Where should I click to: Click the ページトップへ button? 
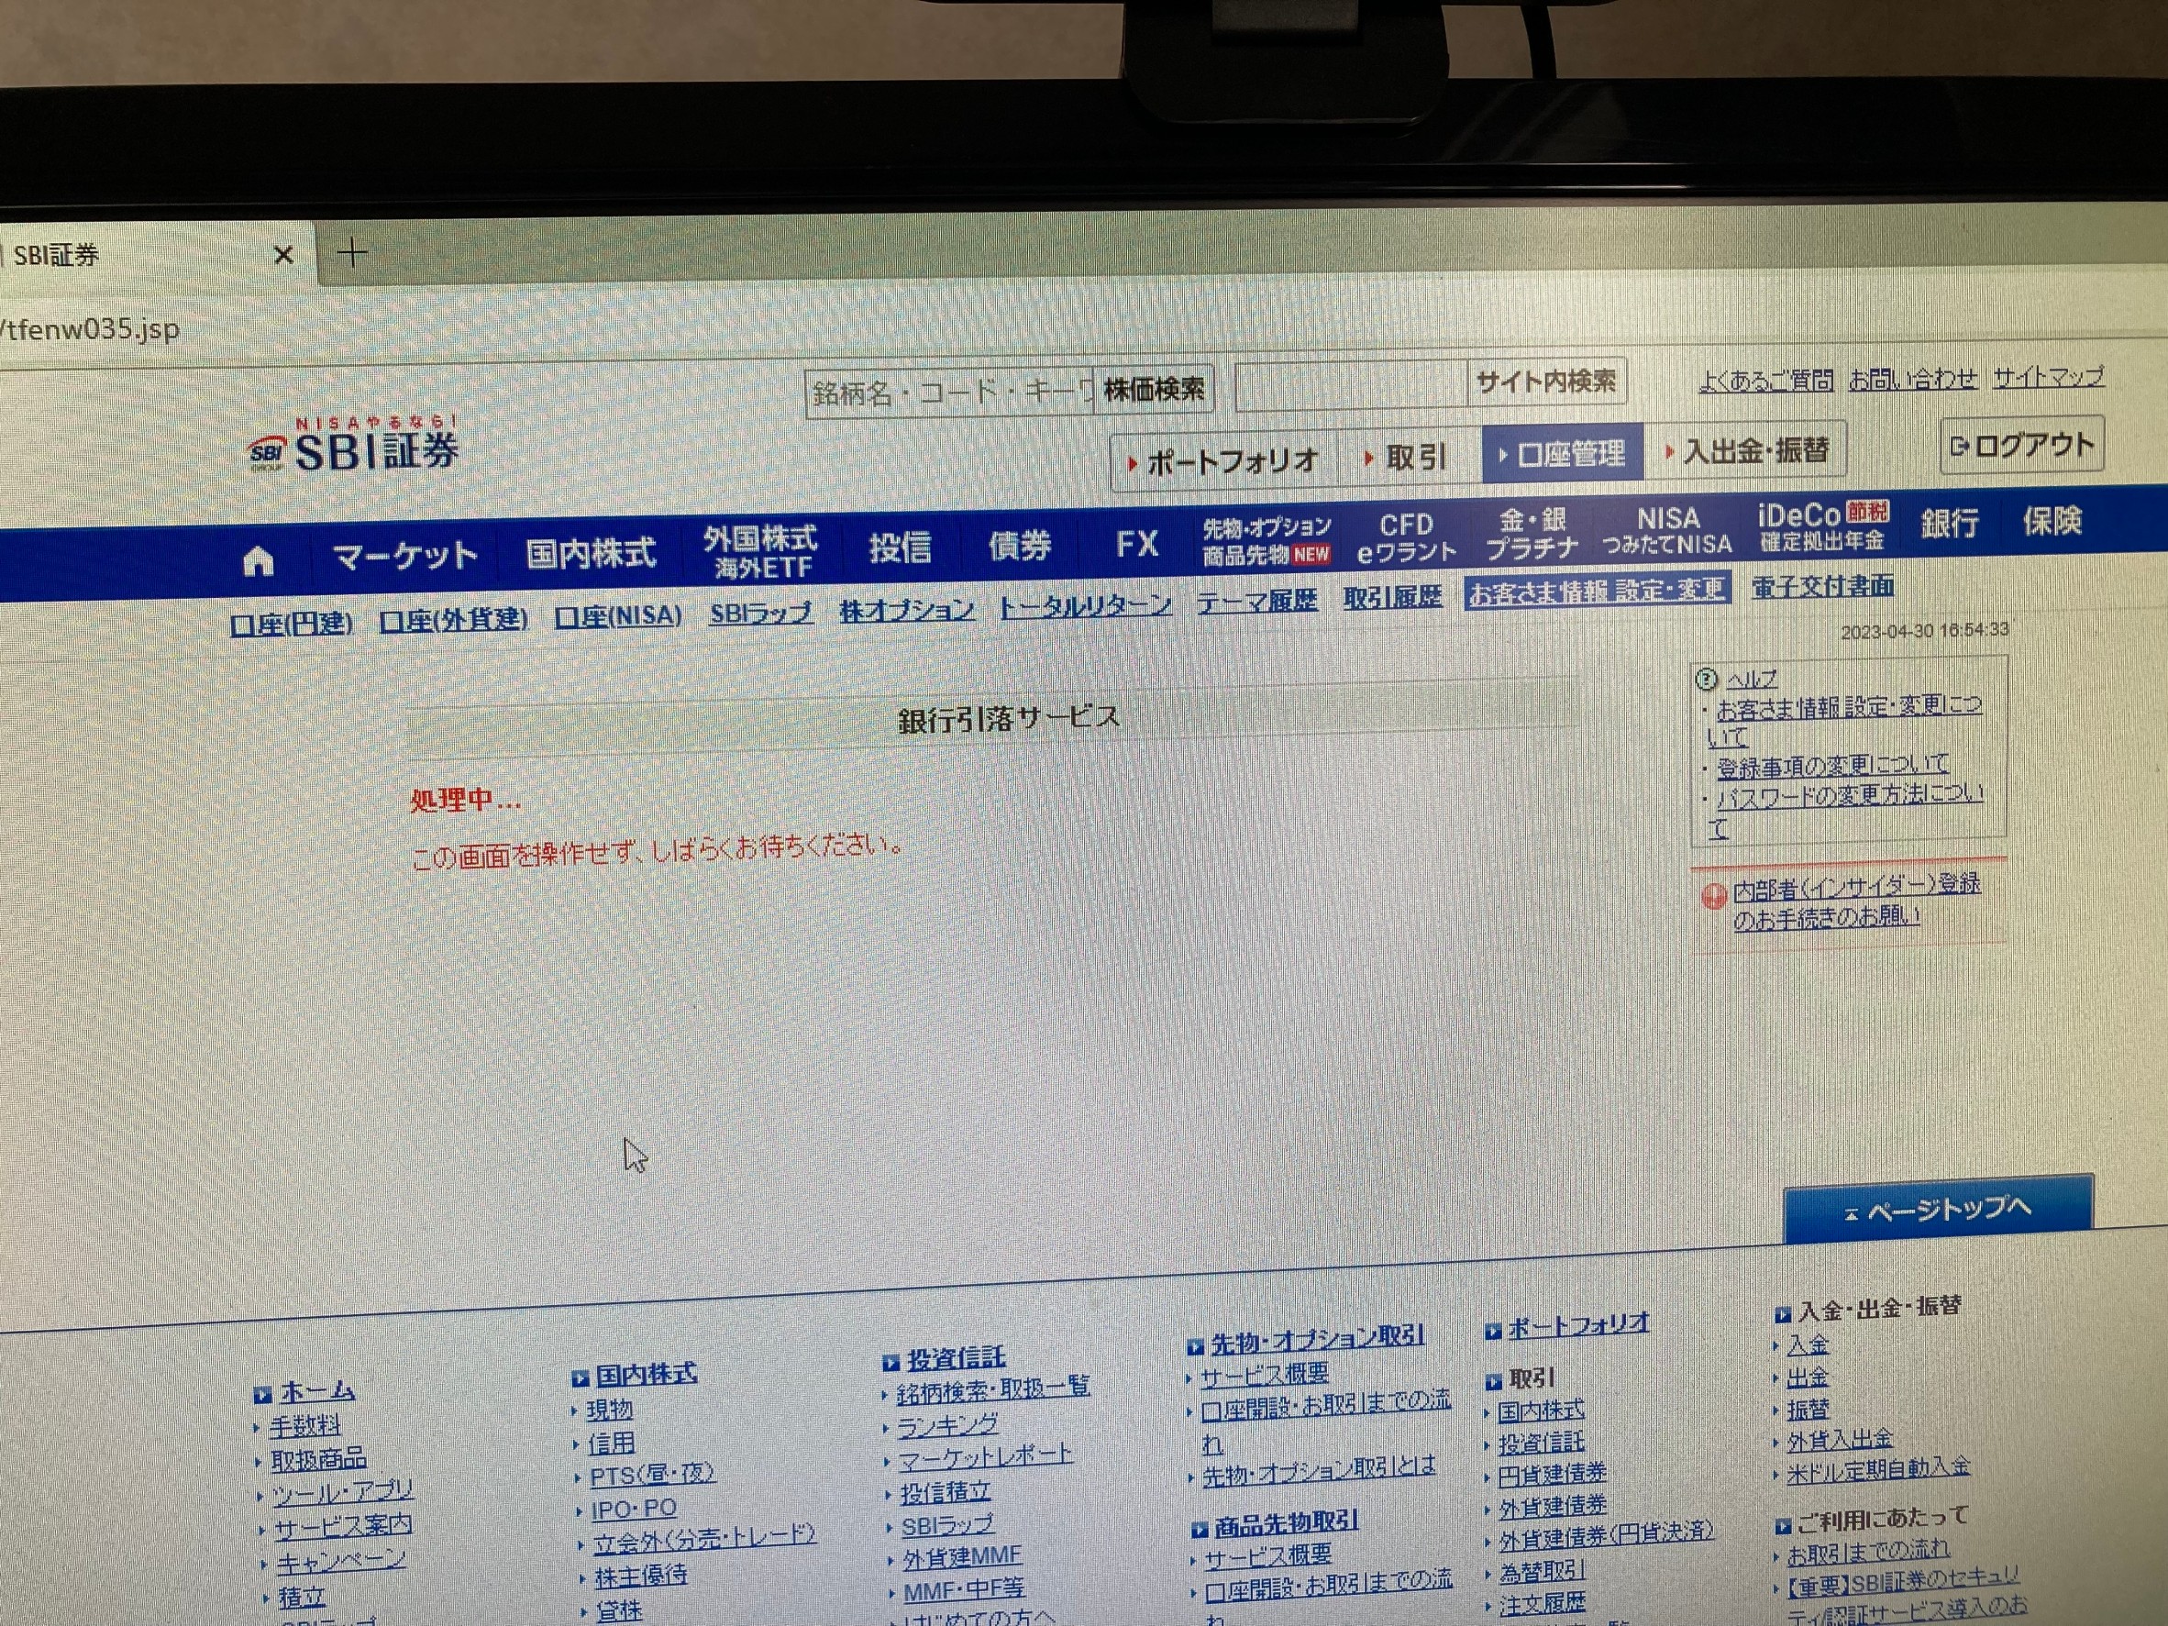point(1938,1210)
